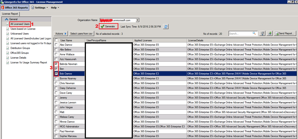Click the refresh sync icon button
Image resolution: width=298 pixels, height=139 pixels.
166,26
